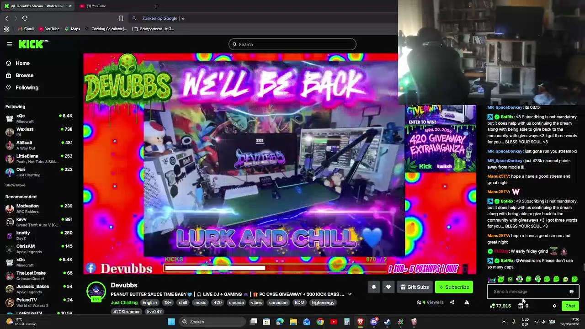Open TheLostDrake Crimson Desert channel
This screenshot has width=585, height=329.
coord(39,276)
